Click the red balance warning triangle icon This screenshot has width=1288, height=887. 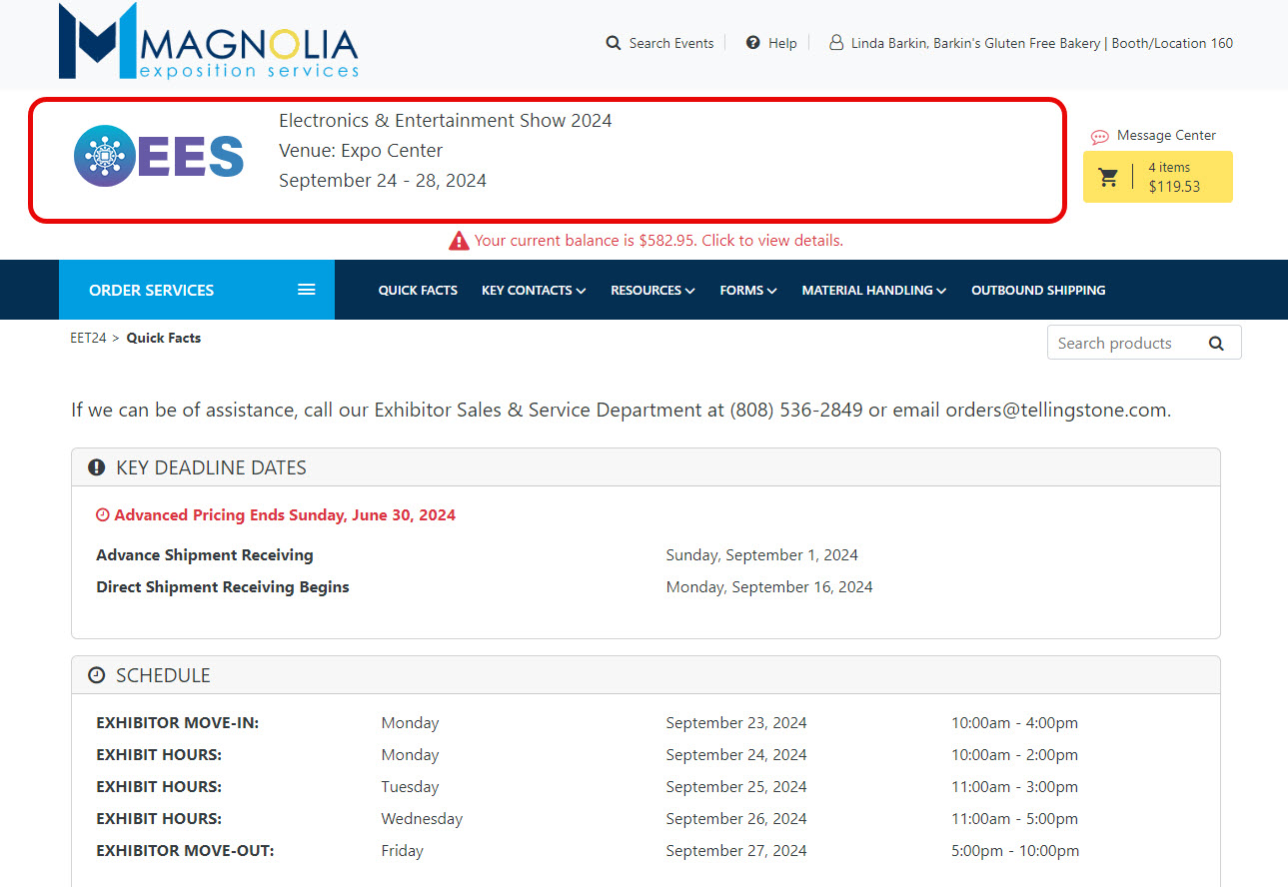click(x=459, y=241)
